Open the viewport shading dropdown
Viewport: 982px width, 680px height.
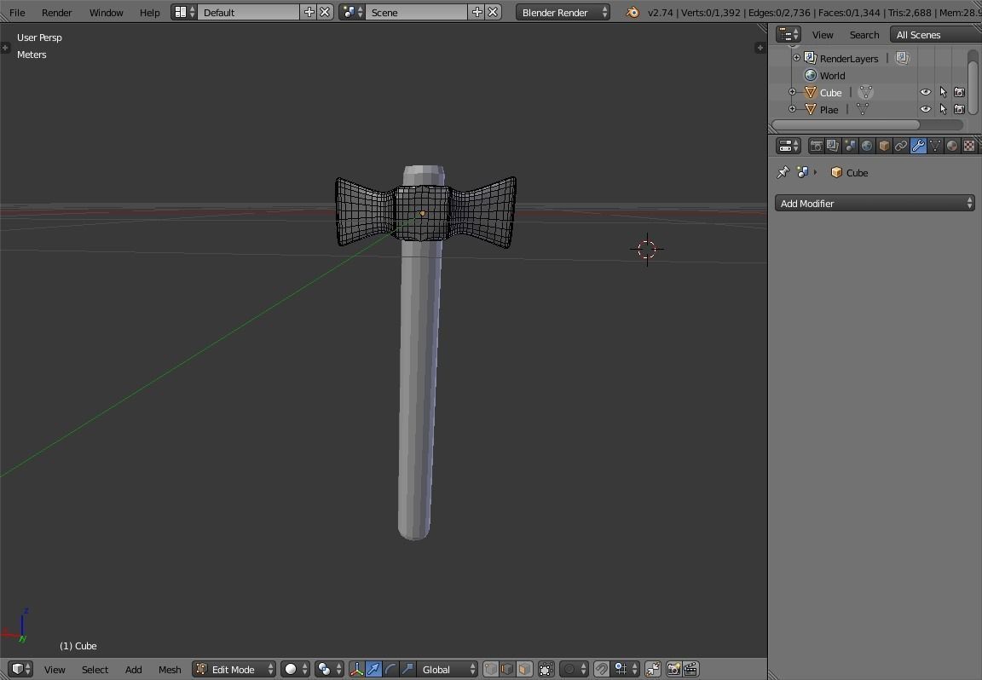pyautogui.click(x=295, y=670)
